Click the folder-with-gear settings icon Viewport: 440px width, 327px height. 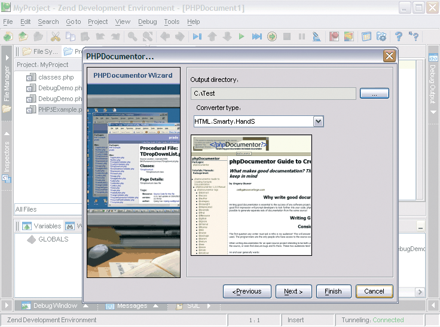(x=381, y=36)
